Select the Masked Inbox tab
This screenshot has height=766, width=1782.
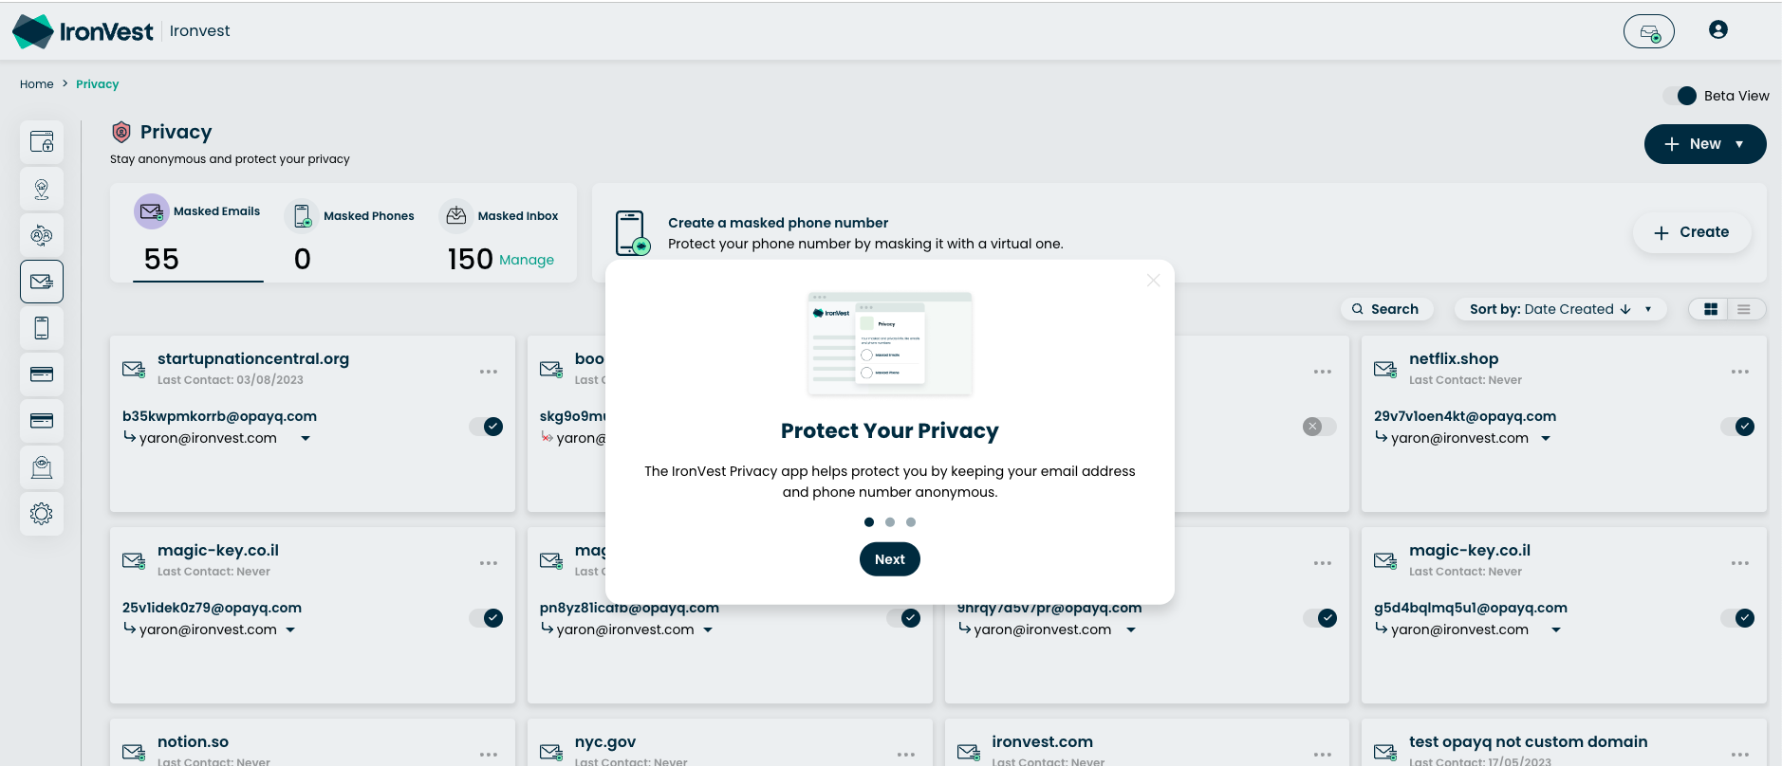coord(499,235)
